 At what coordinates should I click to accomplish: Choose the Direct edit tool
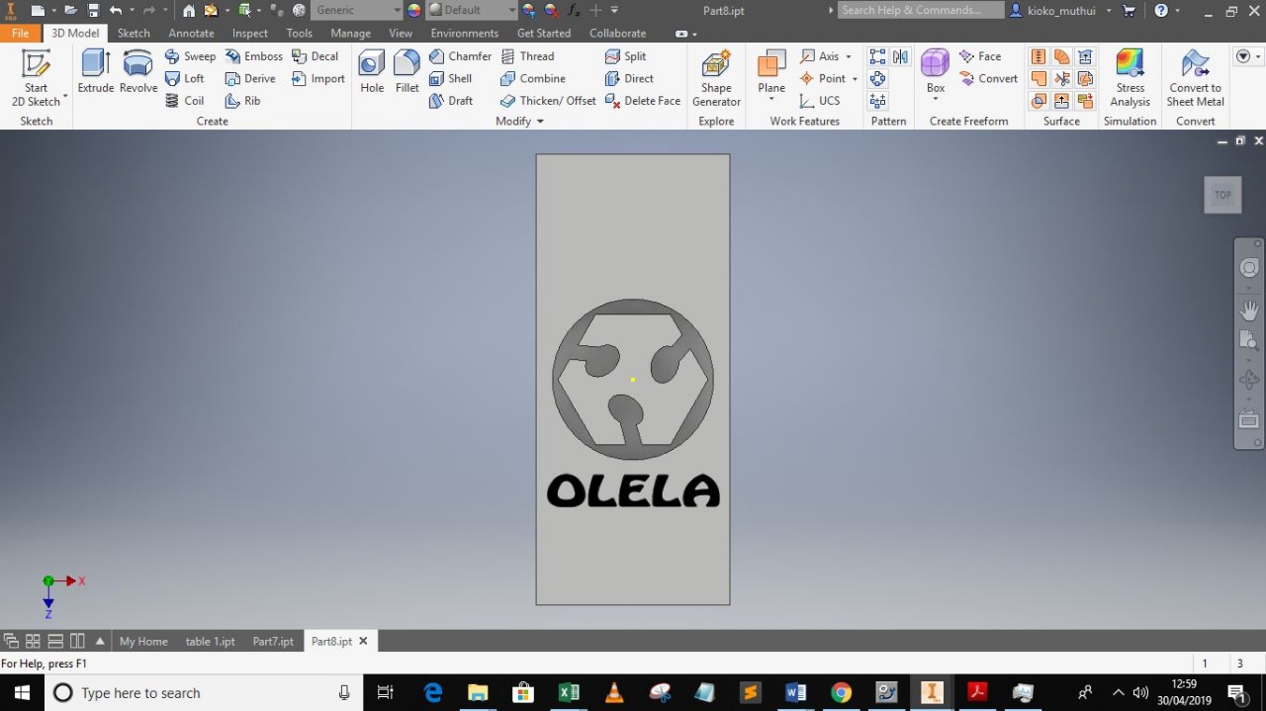tap(629, 78)
